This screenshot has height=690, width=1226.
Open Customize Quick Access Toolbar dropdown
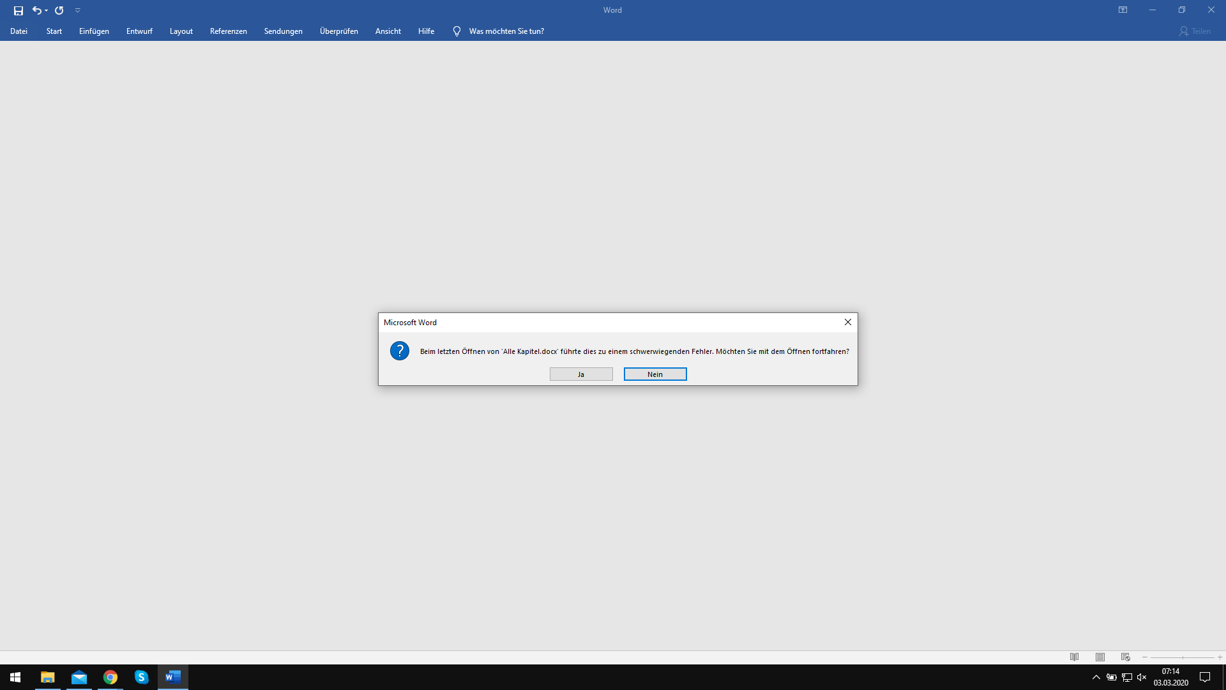(x=78, y=10)
